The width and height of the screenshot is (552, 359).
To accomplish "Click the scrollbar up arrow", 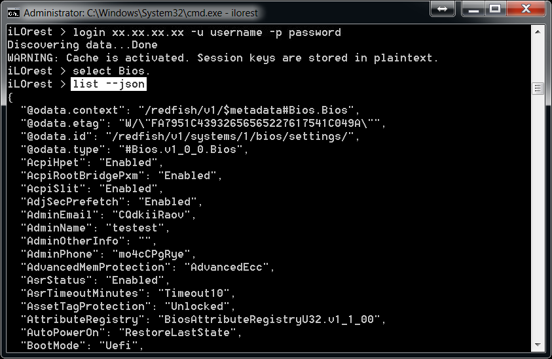I will coord(538,31).
